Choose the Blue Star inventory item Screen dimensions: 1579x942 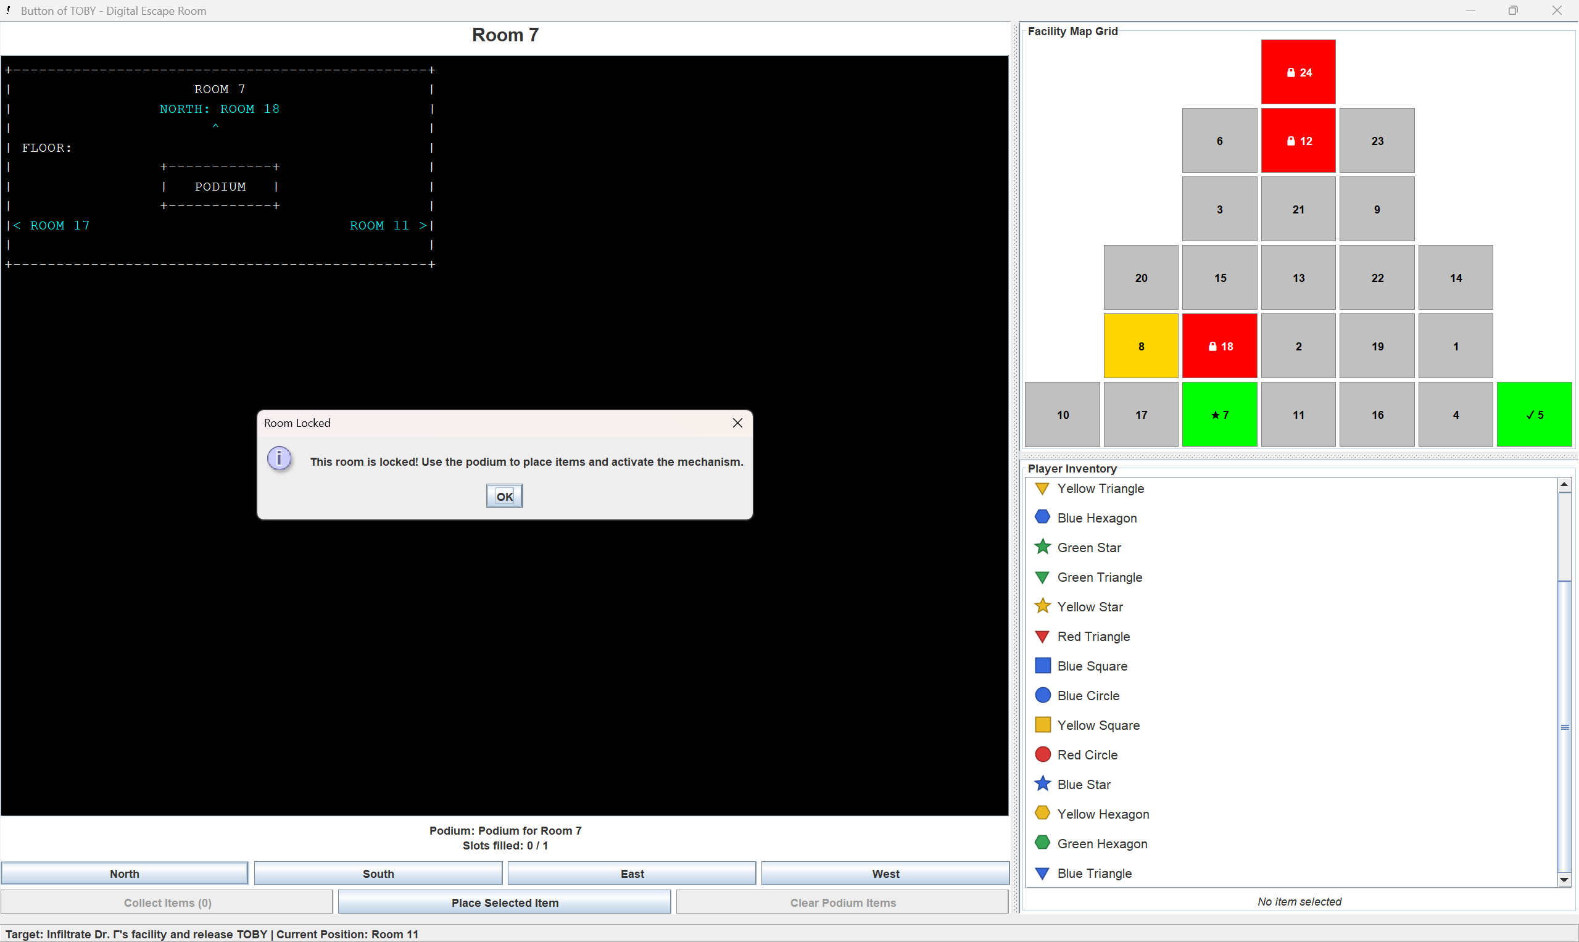pyautogui.click(x=1083, y=785)
